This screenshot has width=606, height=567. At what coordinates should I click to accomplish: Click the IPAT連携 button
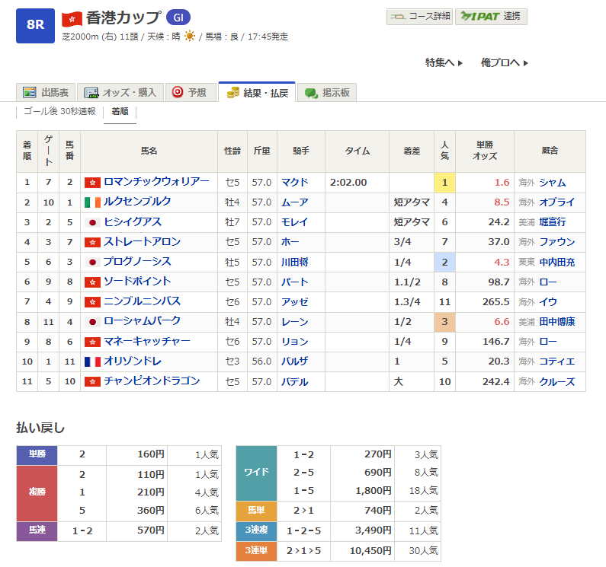(491, 16)
